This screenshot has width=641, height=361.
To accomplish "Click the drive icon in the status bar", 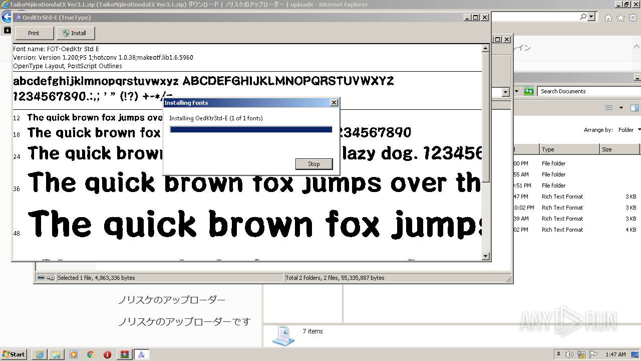I will 41,278.
